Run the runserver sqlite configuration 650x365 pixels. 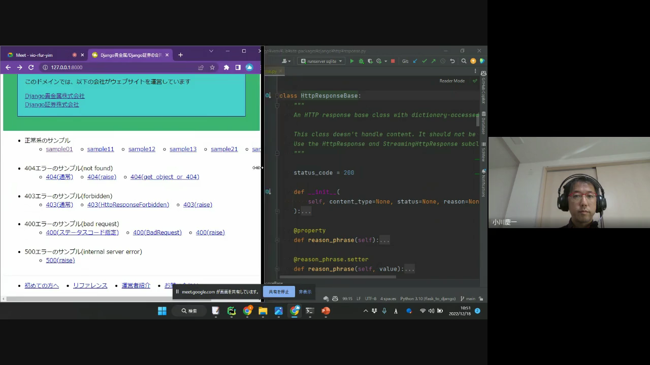[352, 61]
